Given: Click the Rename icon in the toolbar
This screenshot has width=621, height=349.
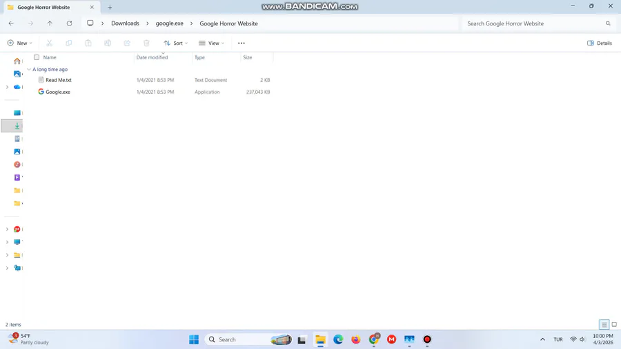Looking at the screenshot, I should point(108,43).
